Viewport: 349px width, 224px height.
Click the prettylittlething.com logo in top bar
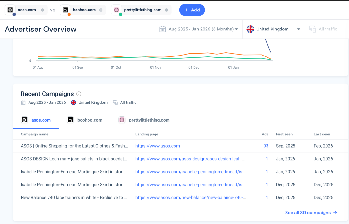116,10
